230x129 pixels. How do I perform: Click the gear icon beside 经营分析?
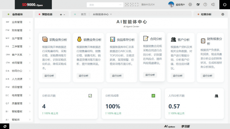pos(222,14)
